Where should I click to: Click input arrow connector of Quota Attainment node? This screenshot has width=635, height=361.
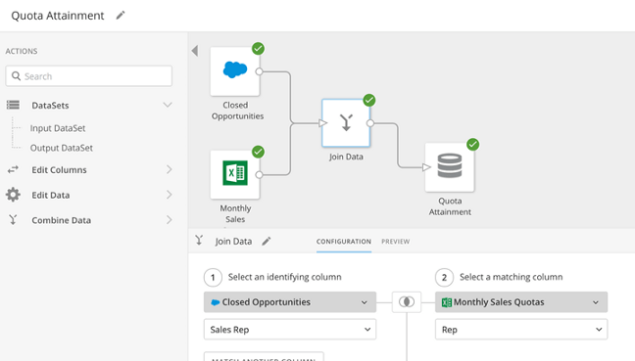426,167
